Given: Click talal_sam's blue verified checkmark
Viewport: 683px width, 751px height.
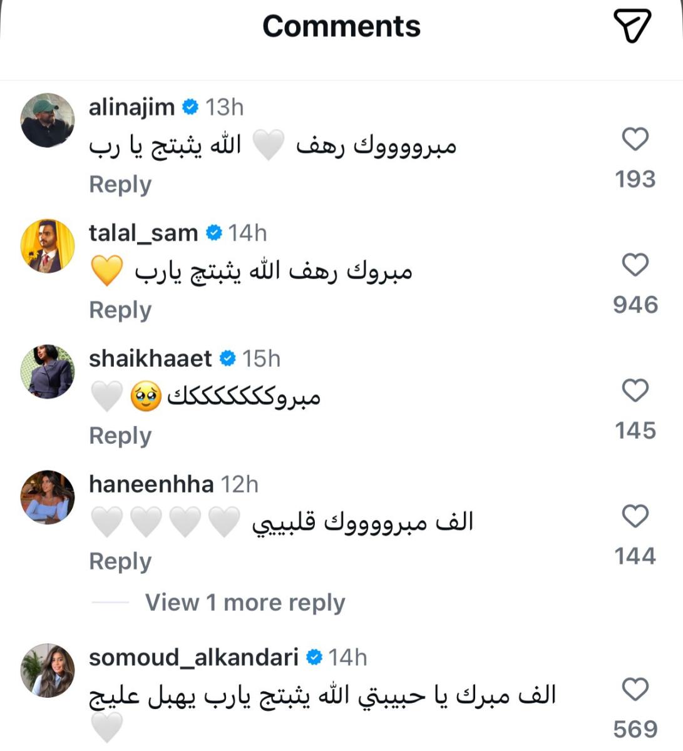Looking at the screenshot, I should (213, 233).
